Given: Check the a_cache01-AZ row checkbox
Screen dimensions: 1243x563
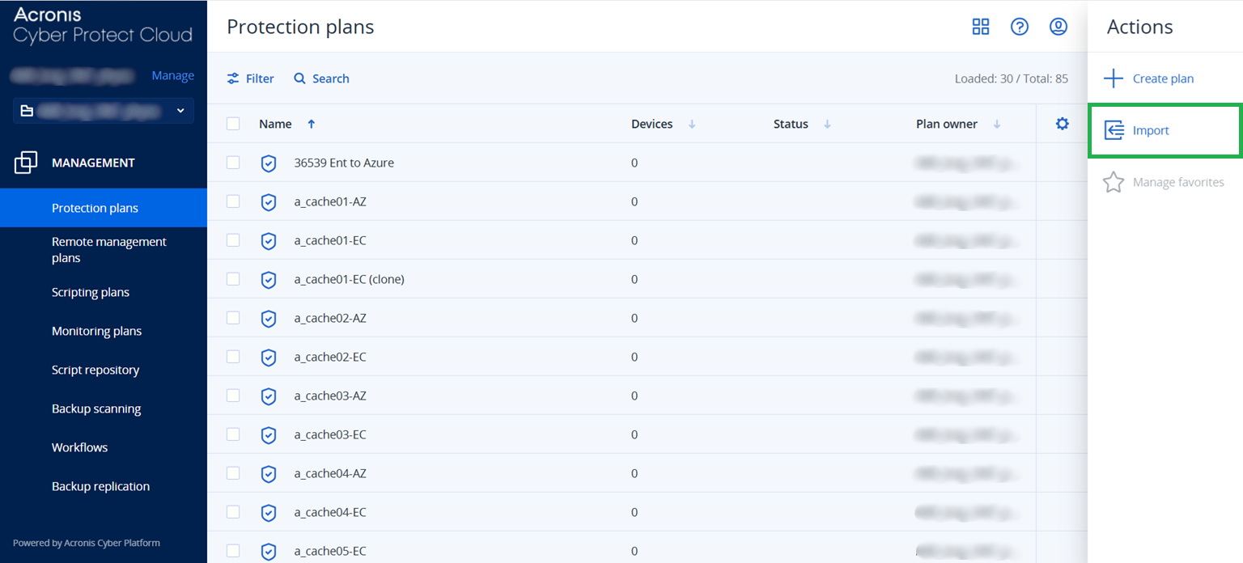Looking at the screenshot, I should 233,201.
